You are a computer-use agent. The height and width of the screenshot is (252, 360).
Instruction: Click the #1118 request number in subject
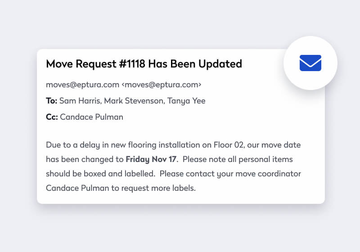point(130,64)
